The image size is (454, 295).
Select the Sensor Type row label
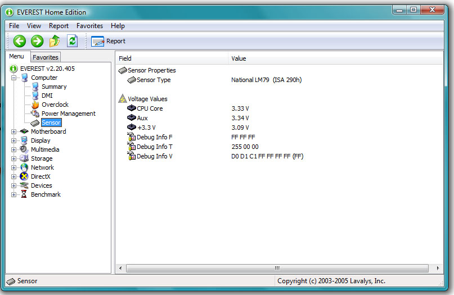point(154,80)
